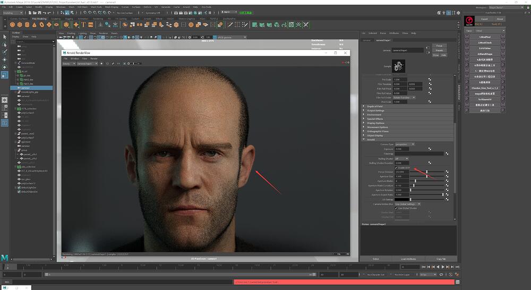Click the Presets button

tap(439, 50)
